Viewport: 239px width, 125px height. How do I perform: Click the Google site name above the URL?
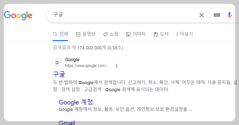click(x=72, y=60)
